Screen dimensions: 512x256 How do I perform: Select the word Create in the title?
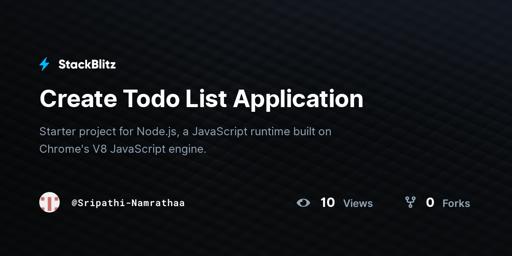tap(78, 99)
